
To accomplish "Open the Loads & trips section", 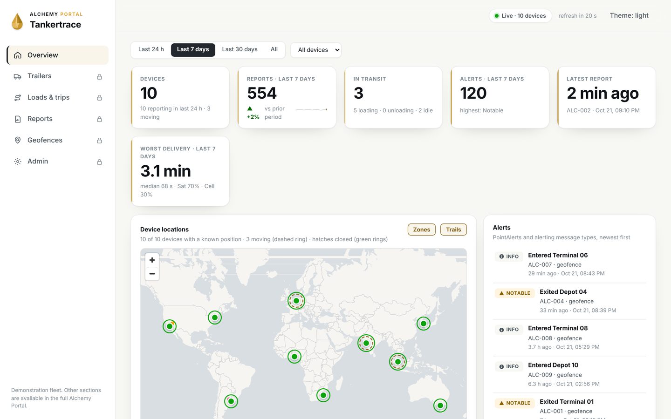I will pyautogui.click(x=58, y=98).
